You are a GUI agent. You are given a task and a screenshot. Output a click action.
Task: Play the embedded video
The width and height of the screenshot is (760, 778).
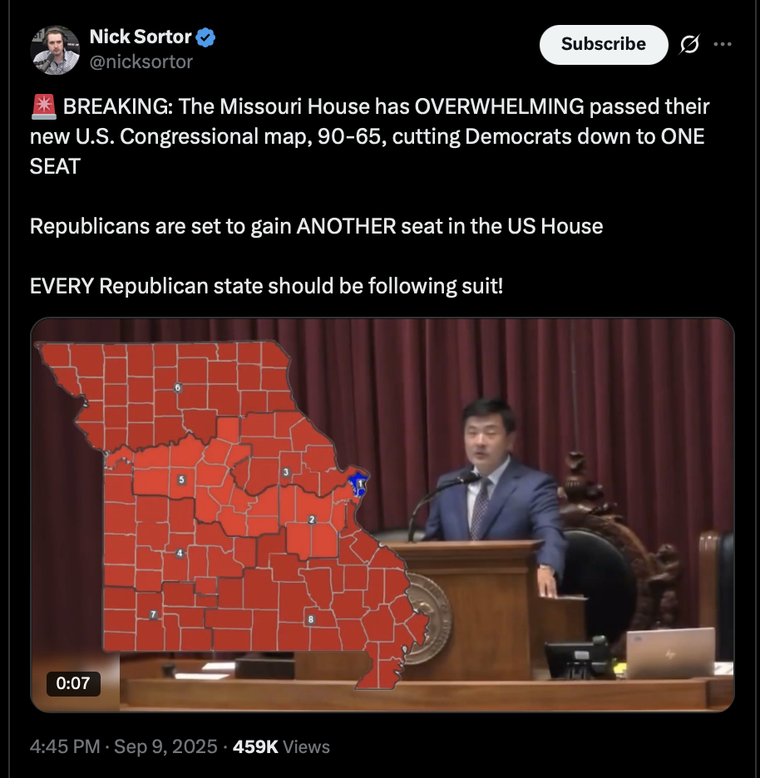point(382,515)
